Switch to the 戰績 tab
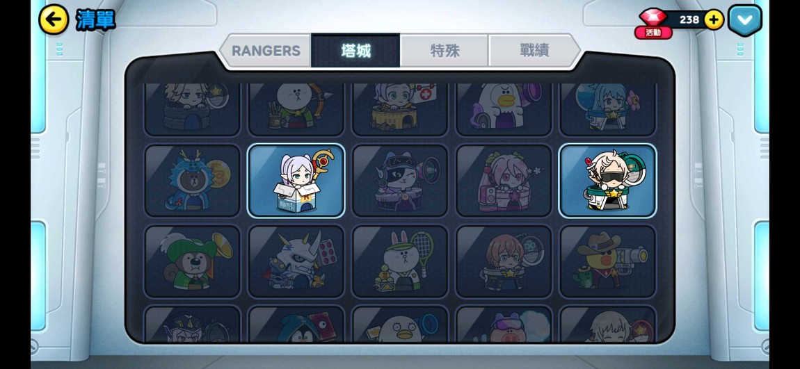 534,51
